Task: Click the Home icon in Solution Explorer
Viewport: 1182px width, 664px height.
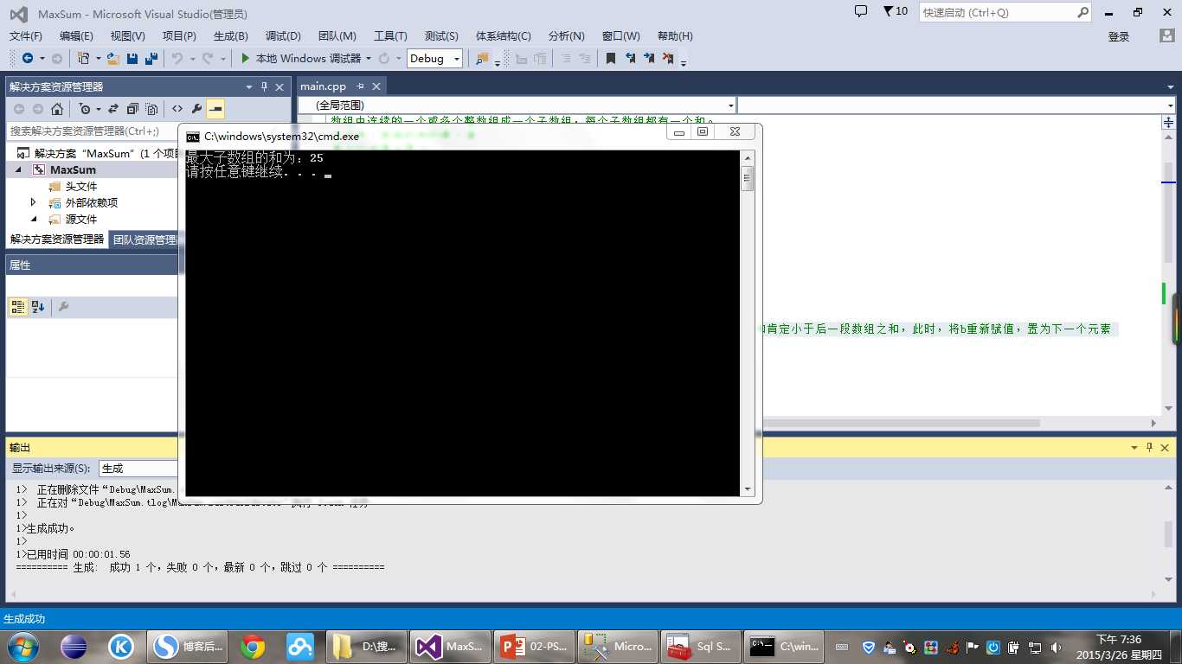Action: point(57,109)
